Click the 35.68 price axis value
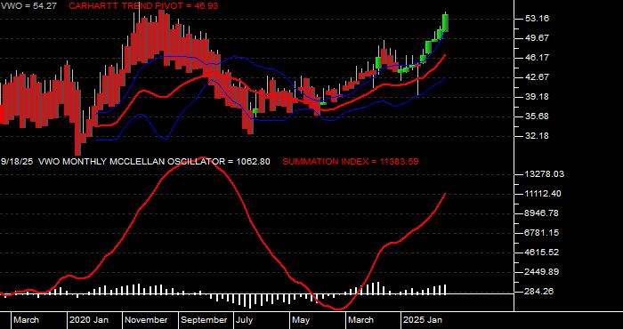Screen dimensions: 623x329 click(x=537, y=116)
